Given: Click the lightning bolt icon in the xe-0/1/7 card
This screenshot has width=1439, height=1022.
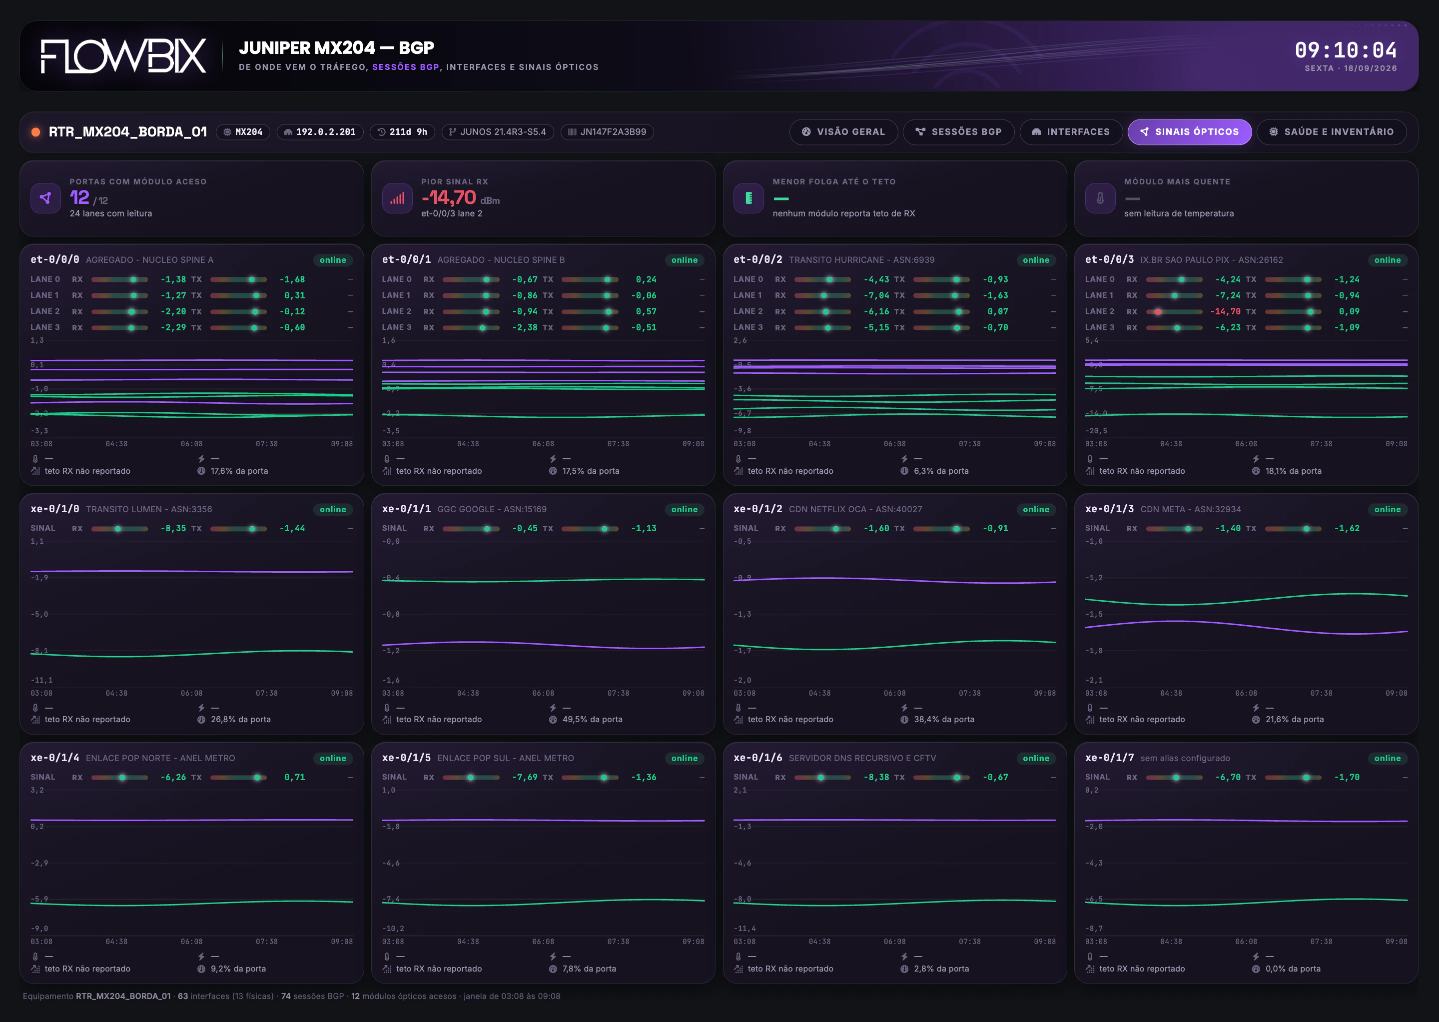Looking at the screenshot, I should pyautogui.click(x=1257, y=957).
